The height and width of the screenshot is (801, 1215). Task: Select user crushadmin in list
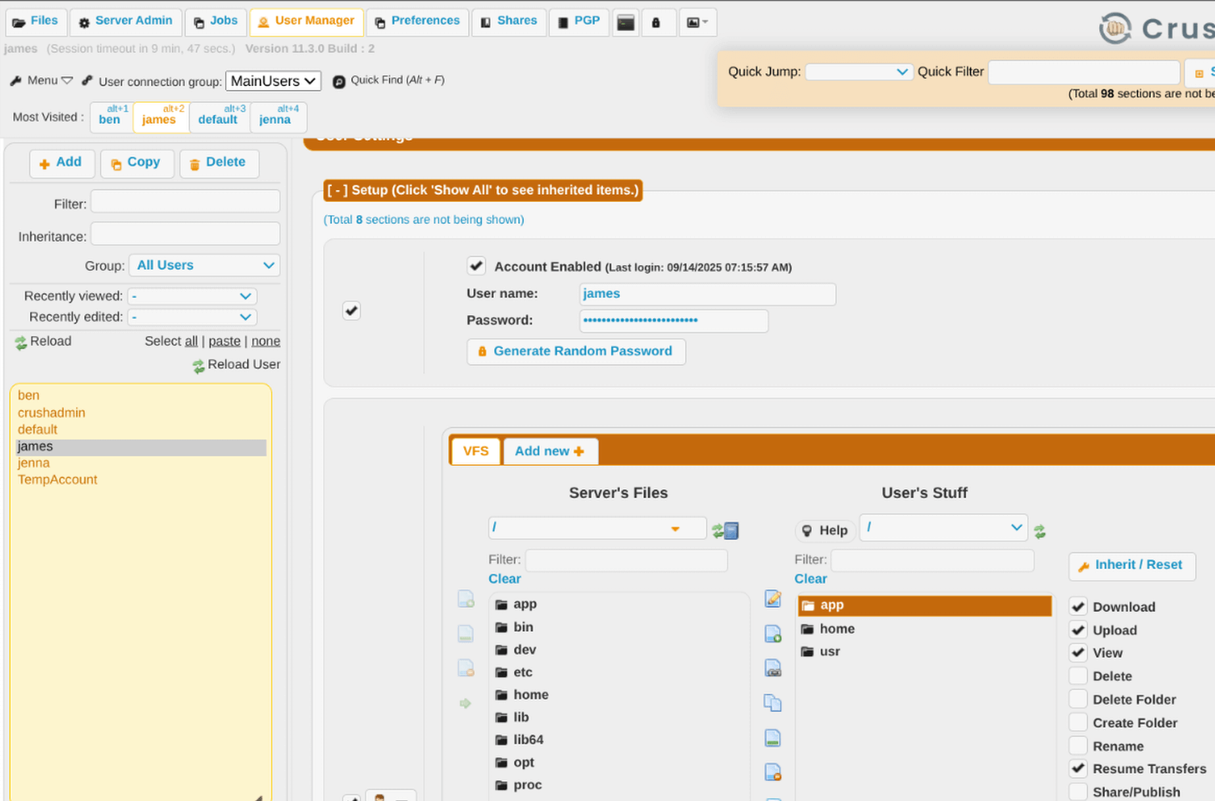click(52, 413)
